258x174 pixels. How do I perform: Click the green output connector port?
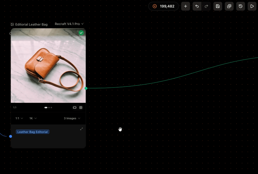[86, 88]
